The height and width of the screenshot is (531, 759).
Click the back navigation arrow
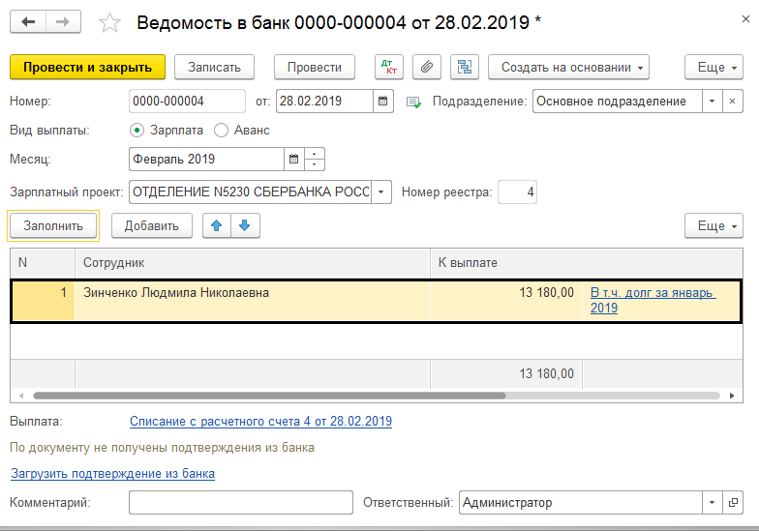(x=28, y=22)
